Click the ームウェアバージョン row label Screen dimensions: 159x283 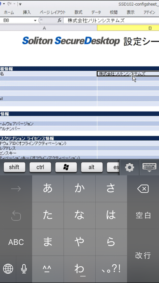pos(17,124)
